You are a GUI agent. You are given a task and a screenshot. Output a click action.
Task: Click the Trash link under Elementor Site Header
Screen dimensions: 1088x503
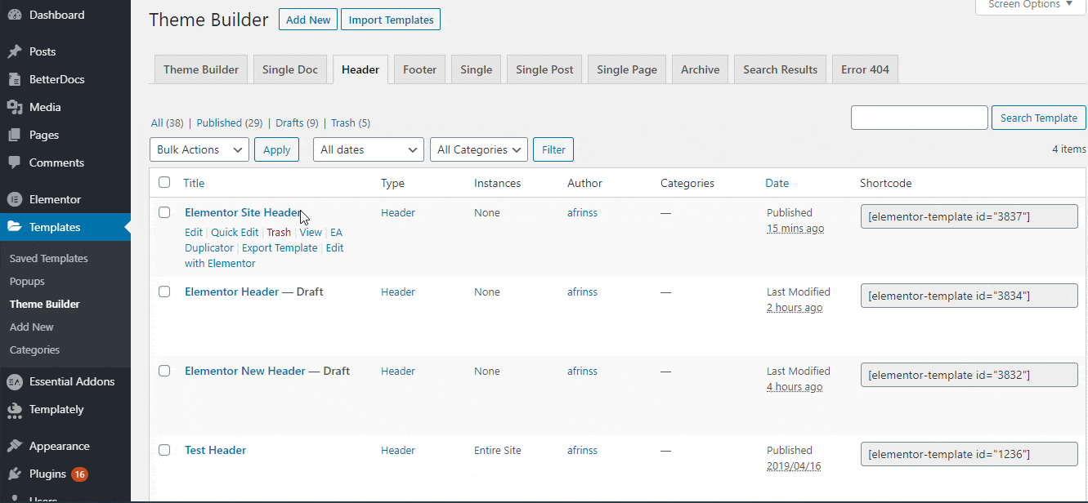coord(279,233)
